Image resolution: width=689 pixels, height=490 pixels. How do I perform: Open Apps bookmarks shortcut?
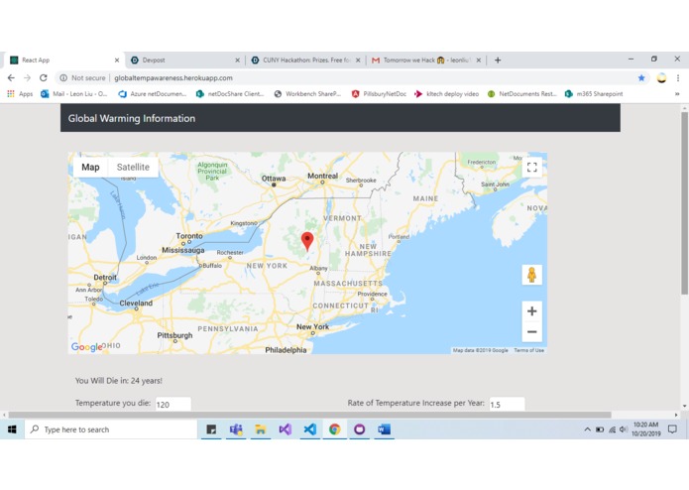pyautogui.click(x=20, y=93)
